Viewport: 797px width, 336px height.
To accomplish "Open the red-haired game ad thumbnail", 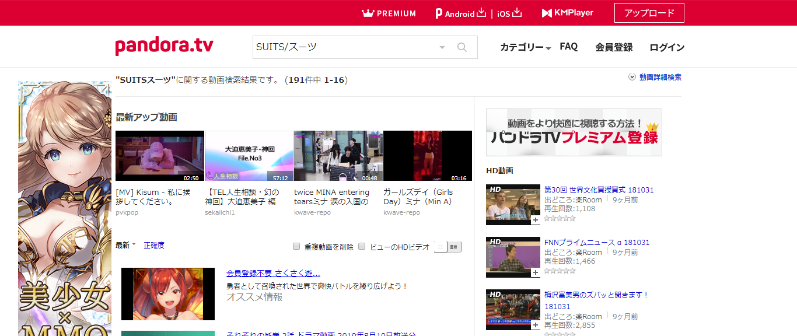I will tap(168, 294).
